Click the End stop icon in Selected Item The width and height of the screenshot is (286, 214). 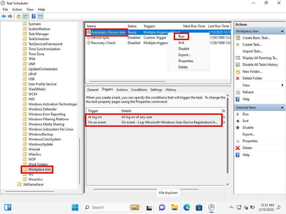tap(238, 121)
